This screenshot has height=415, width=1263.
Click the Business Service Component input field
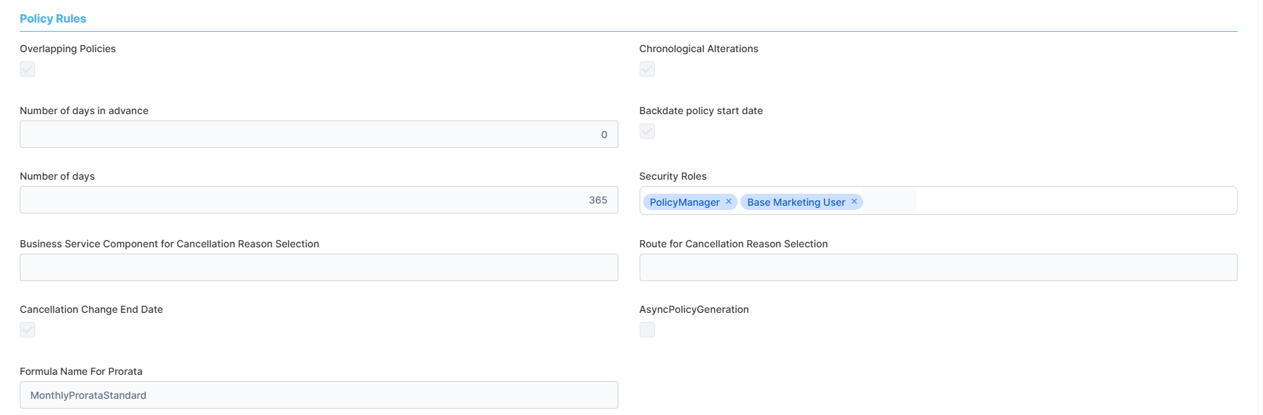(318, 268)
